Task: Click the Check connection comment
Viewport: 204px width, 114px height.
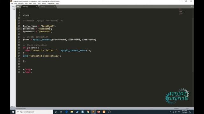Action: [x=35, y=45]
